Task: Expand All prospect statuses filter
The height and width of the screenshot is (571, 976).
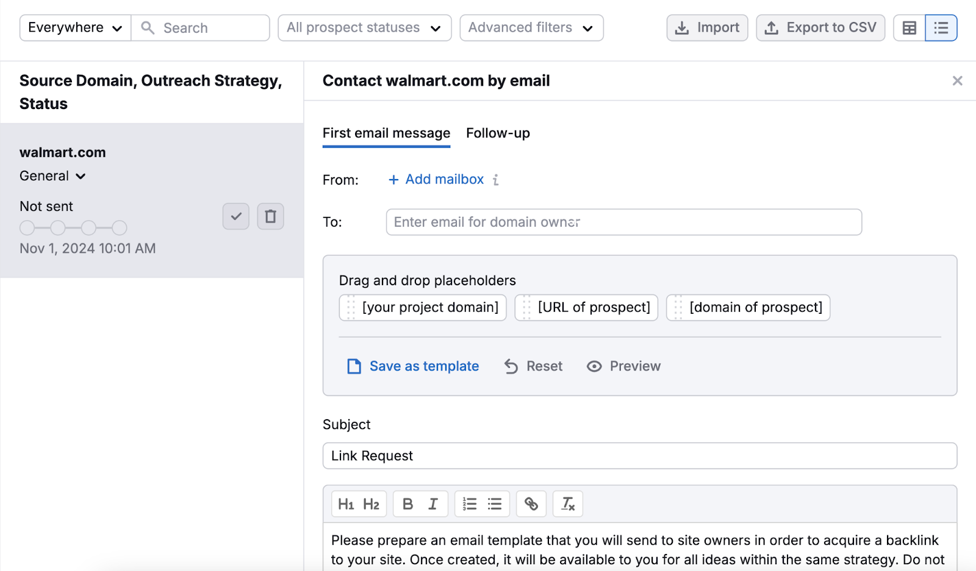Action: pyautogui.click(x=364, y=28)
